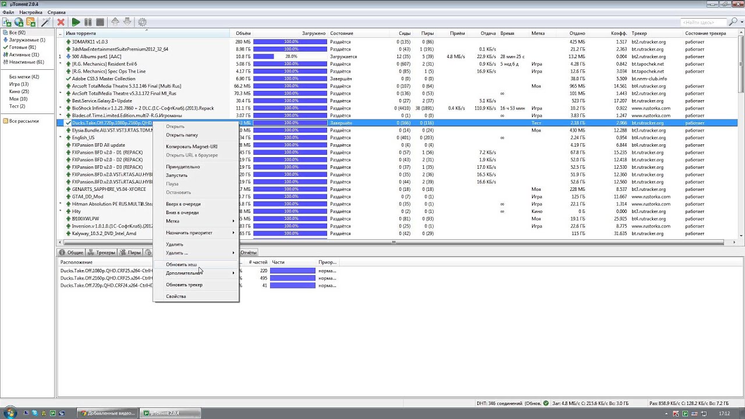This screenshot has width=745, height=419.
Task: Select label 'Тест (2)'
Action: [17, 106]
